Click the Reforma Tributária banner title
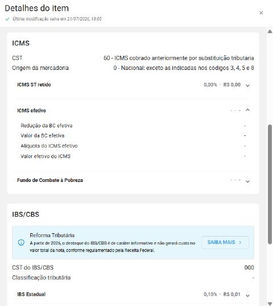Image resolution: width=273 pixels, height=306 pixels. [52, 235]
